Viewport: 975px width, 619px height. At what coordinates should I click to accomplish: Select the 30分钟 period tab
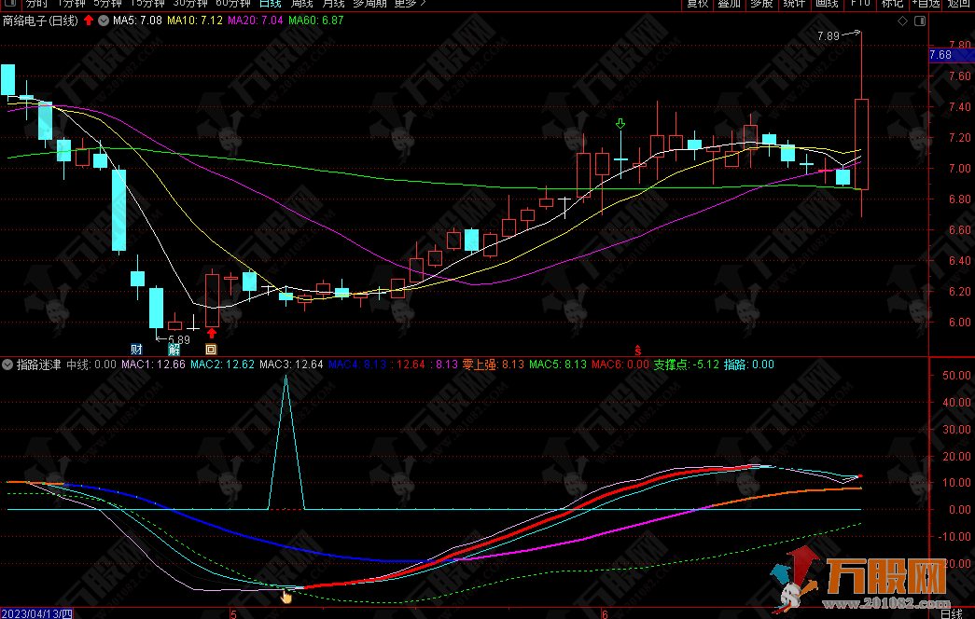coord(189,3)
